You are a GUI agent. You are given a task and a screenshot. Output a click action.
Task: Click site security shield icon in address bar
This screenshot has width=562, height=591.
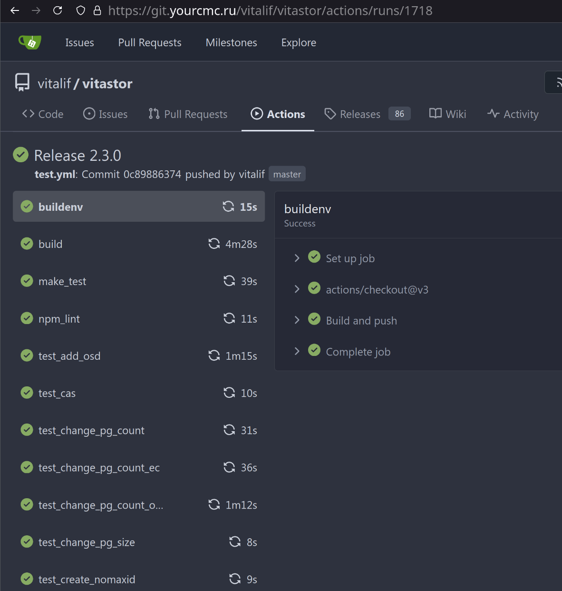point(81,10)
